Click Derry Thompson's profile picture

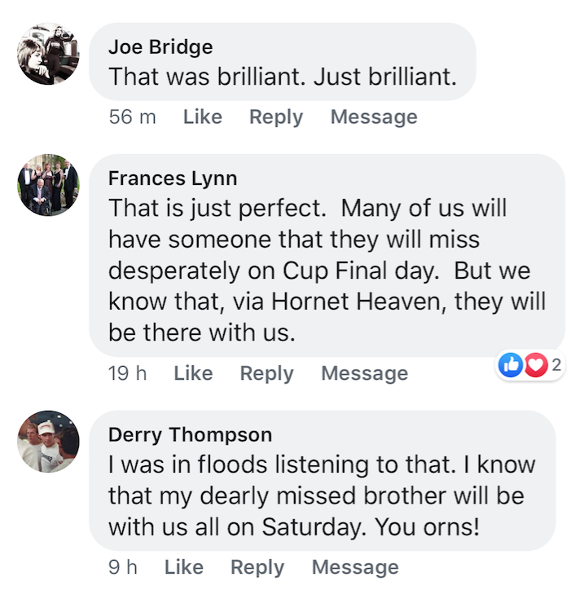click(x=48, y=441)
